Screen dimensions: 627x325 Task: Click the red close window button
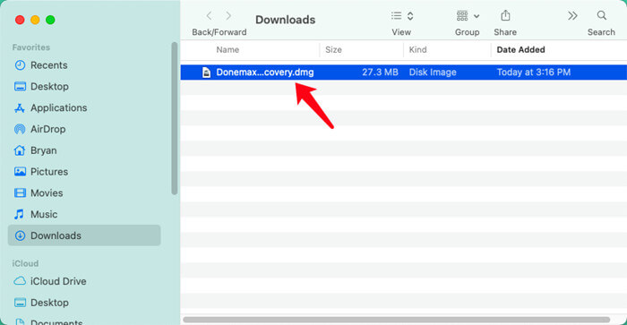[20, 20]
